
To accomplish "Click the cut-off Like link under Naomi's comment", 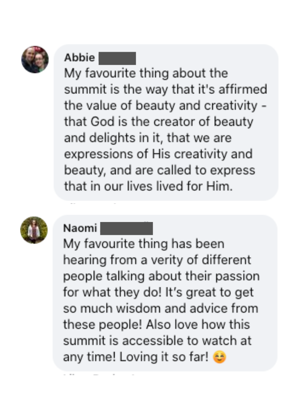I will coord(69,373).
